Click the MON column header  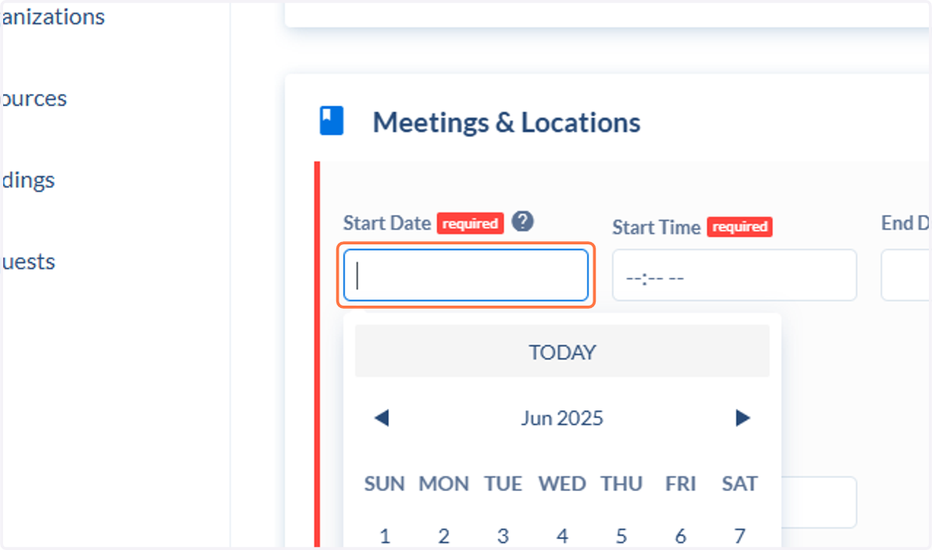(x=444, y=484)
